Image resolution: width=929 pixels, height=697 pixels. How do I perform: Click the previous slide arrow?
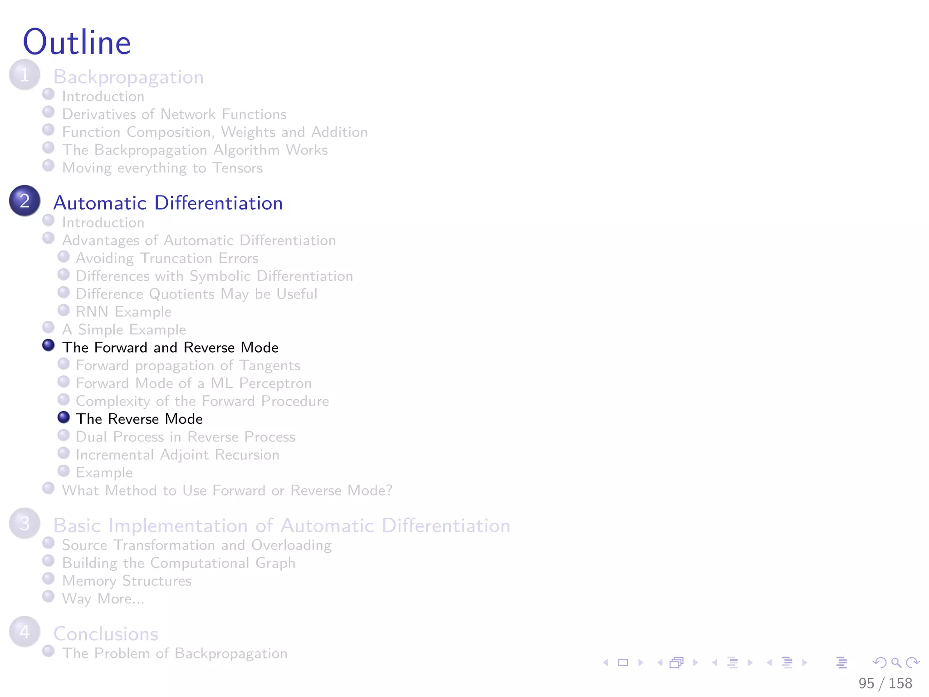pyautogui.click(x=606, y=663)
